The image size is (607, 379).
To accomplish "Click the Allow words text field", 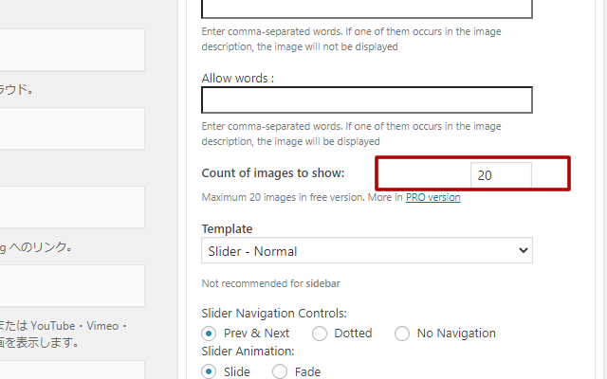I will 367,100.
